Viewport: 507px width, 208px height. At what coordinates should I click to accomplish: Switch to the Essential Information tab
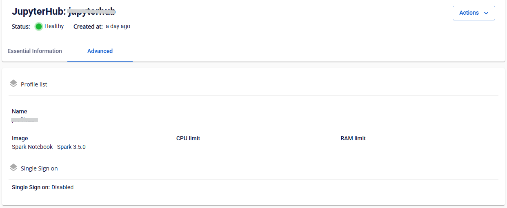[x=35, y=51]
